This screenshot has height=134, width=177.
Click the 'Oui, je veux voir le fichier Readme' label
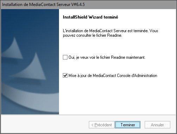[x=107, y=57]
